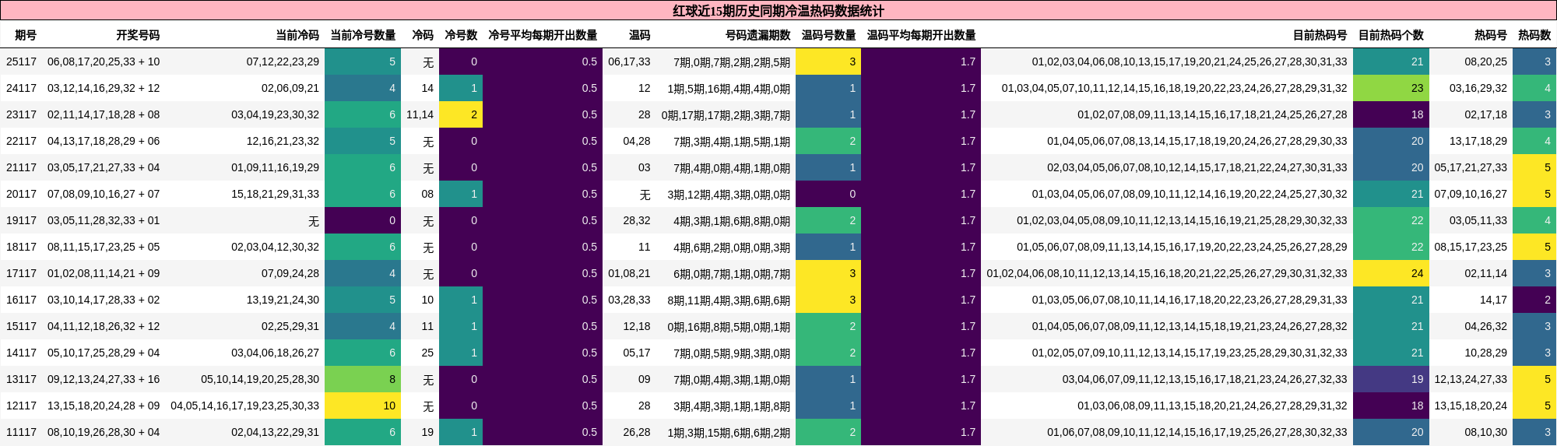Click the 开奖号码 column header
The width and height of the screenshot is (1557, 446).
point(138,35)
